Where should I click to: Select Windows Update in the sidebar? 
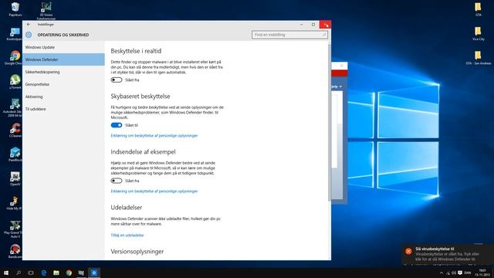pos(63,47)
